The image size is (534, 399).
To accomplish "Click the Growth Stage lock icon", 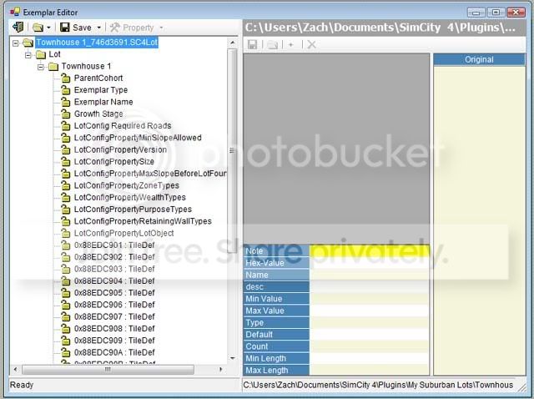I will [x=65, y=114].
